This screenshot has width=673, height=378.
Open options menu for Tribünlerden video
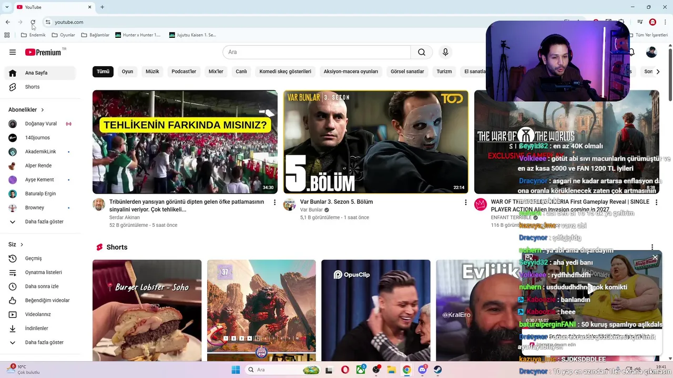point(274,202)
